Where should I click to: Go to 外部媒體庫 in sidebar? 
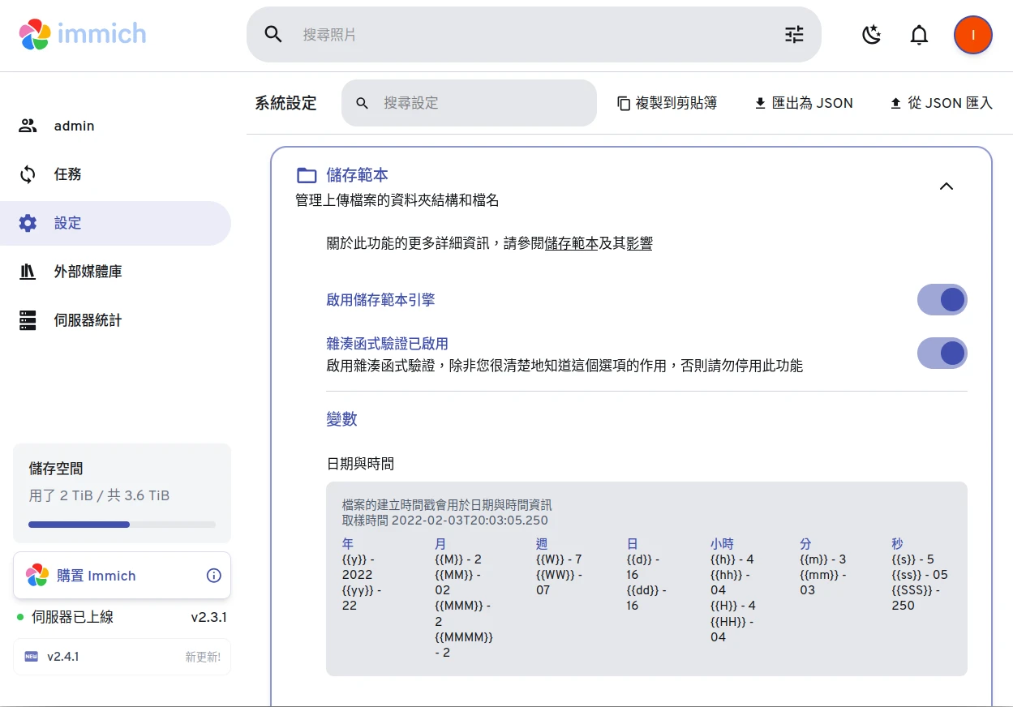[88, 272]
